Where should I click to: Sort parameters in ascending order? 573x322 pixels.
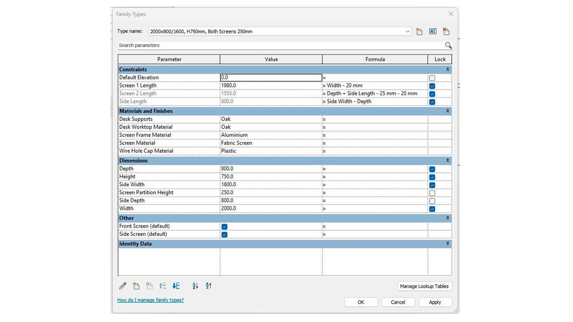coord(195,286)
